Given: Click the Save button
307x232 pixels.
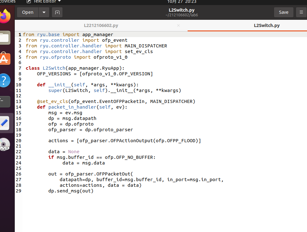Looking at the screenshot, I should [x=283, y=12].
